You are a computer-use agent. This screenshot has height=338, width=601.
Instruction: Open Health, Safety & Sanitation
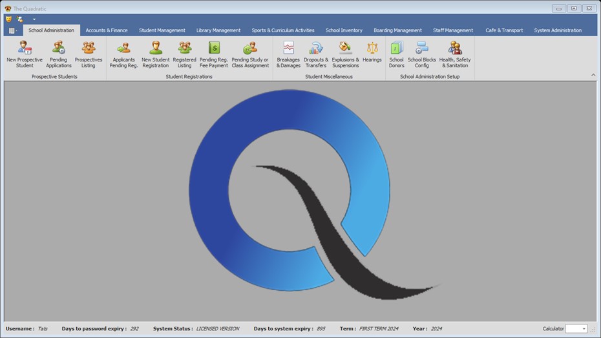(455, 54)
